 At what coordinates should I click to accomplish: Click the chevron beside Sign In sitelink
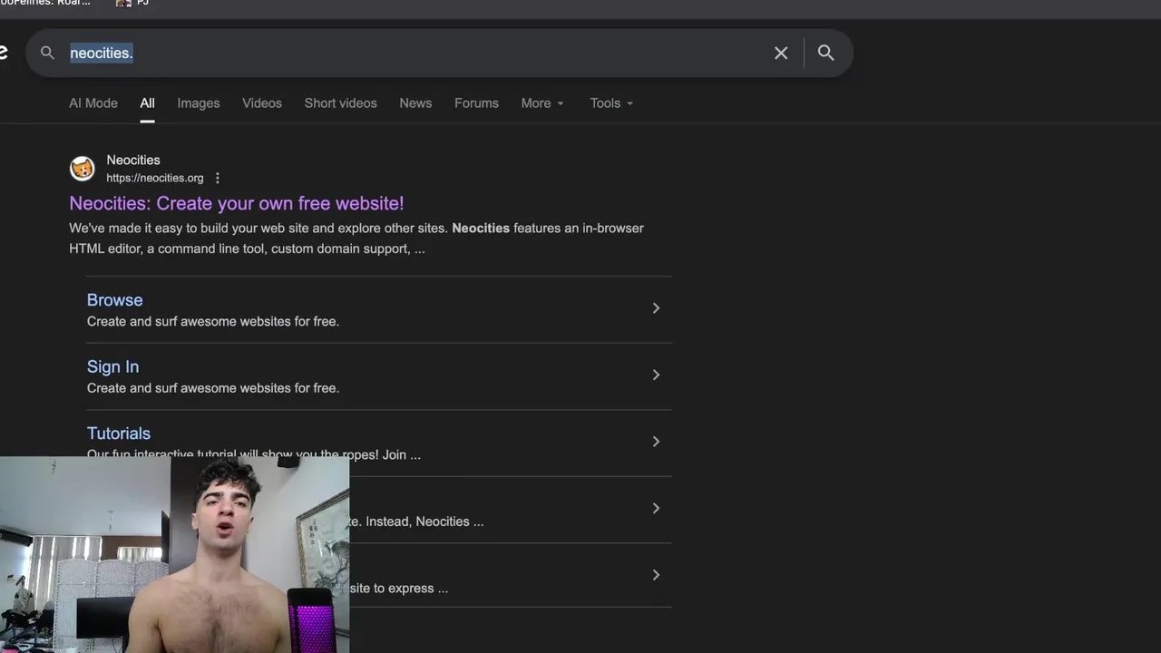(x=656, y=375)
